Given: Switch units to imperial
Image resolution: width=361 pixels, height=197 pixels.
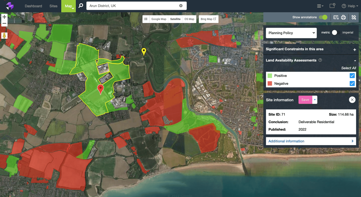Looking at the screenshot, I should (336, 32).
